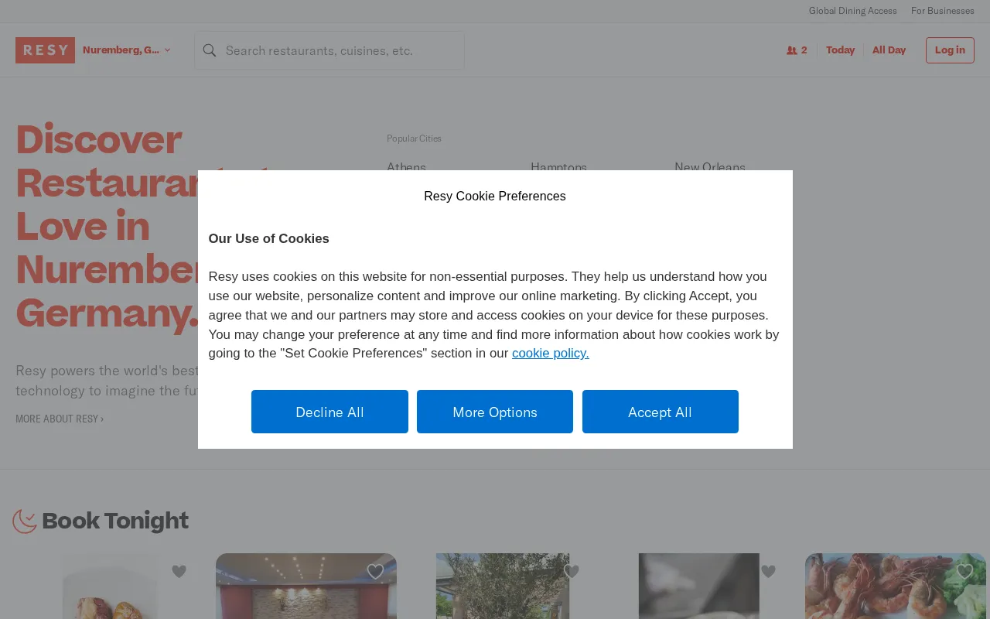The width and height of the screenshot is (990, 619).
Task: Open the Today date picker
Action: (840, 50)
